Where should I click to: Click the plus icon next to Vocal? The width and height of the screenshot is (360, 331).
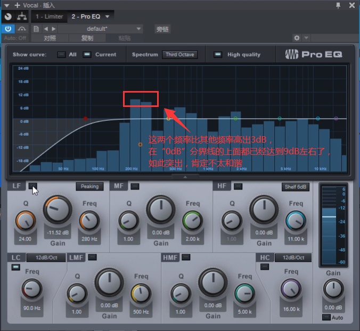pos(17,5)
